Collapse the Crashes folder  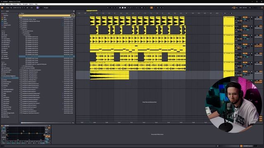[24, 35]
